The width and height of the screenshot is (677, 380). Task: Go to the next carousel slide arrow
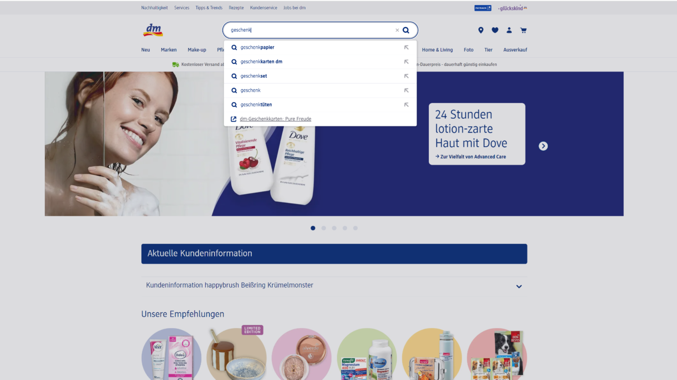[543, 146]
